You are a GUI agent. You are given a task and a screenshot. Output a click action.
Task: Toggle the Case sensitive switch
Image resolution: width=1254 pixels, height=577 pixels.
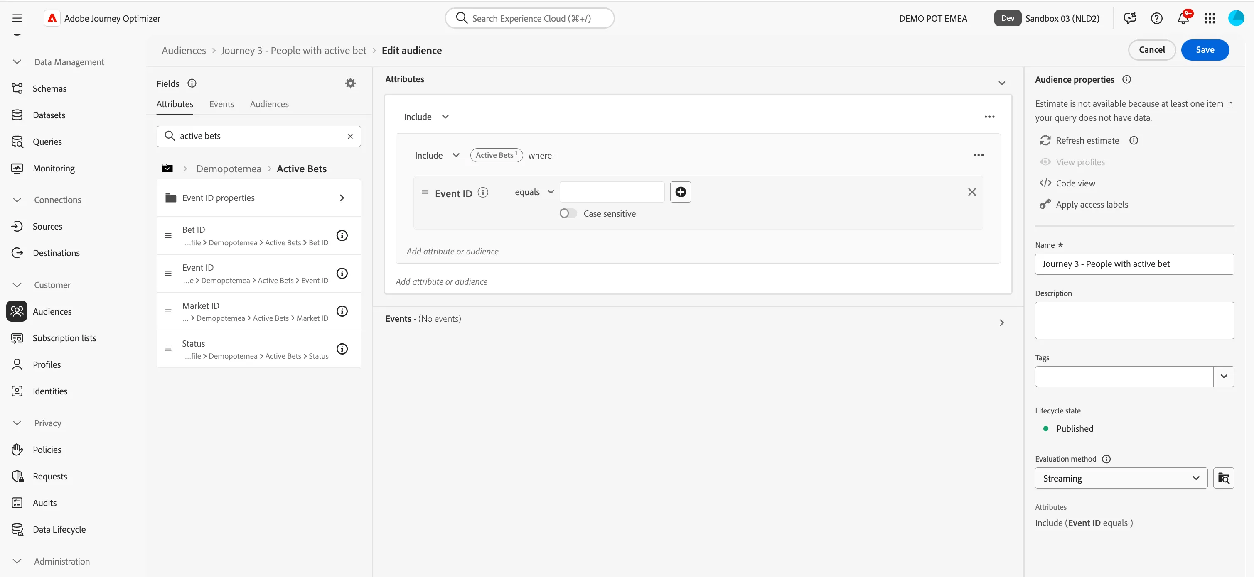[568, 214]
